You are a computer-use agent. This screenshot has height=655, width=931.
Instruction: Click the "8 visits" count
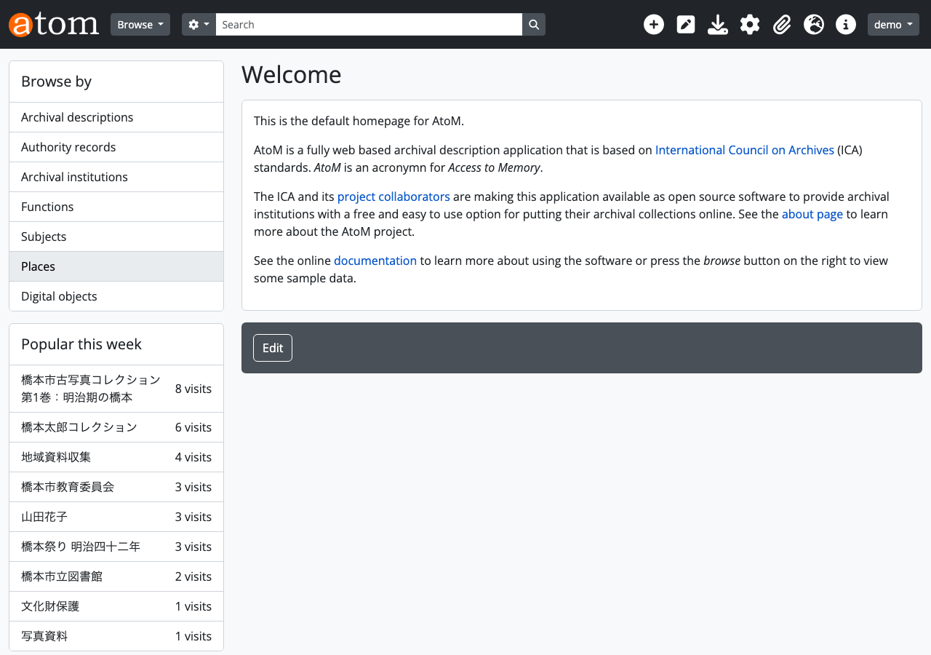[x=193, y=389]
